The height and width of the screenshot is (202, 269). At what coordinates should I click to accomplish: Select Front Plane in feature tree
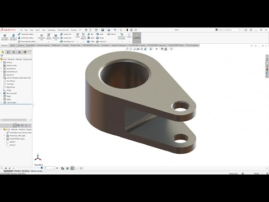[10, 81]
